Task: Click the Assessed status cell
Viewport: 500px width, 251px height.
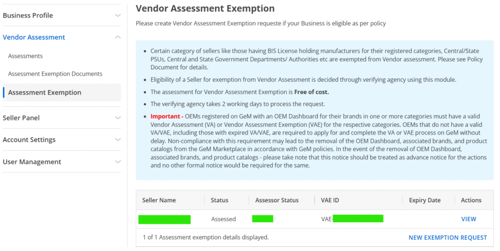Action: (x=223, y=219)
